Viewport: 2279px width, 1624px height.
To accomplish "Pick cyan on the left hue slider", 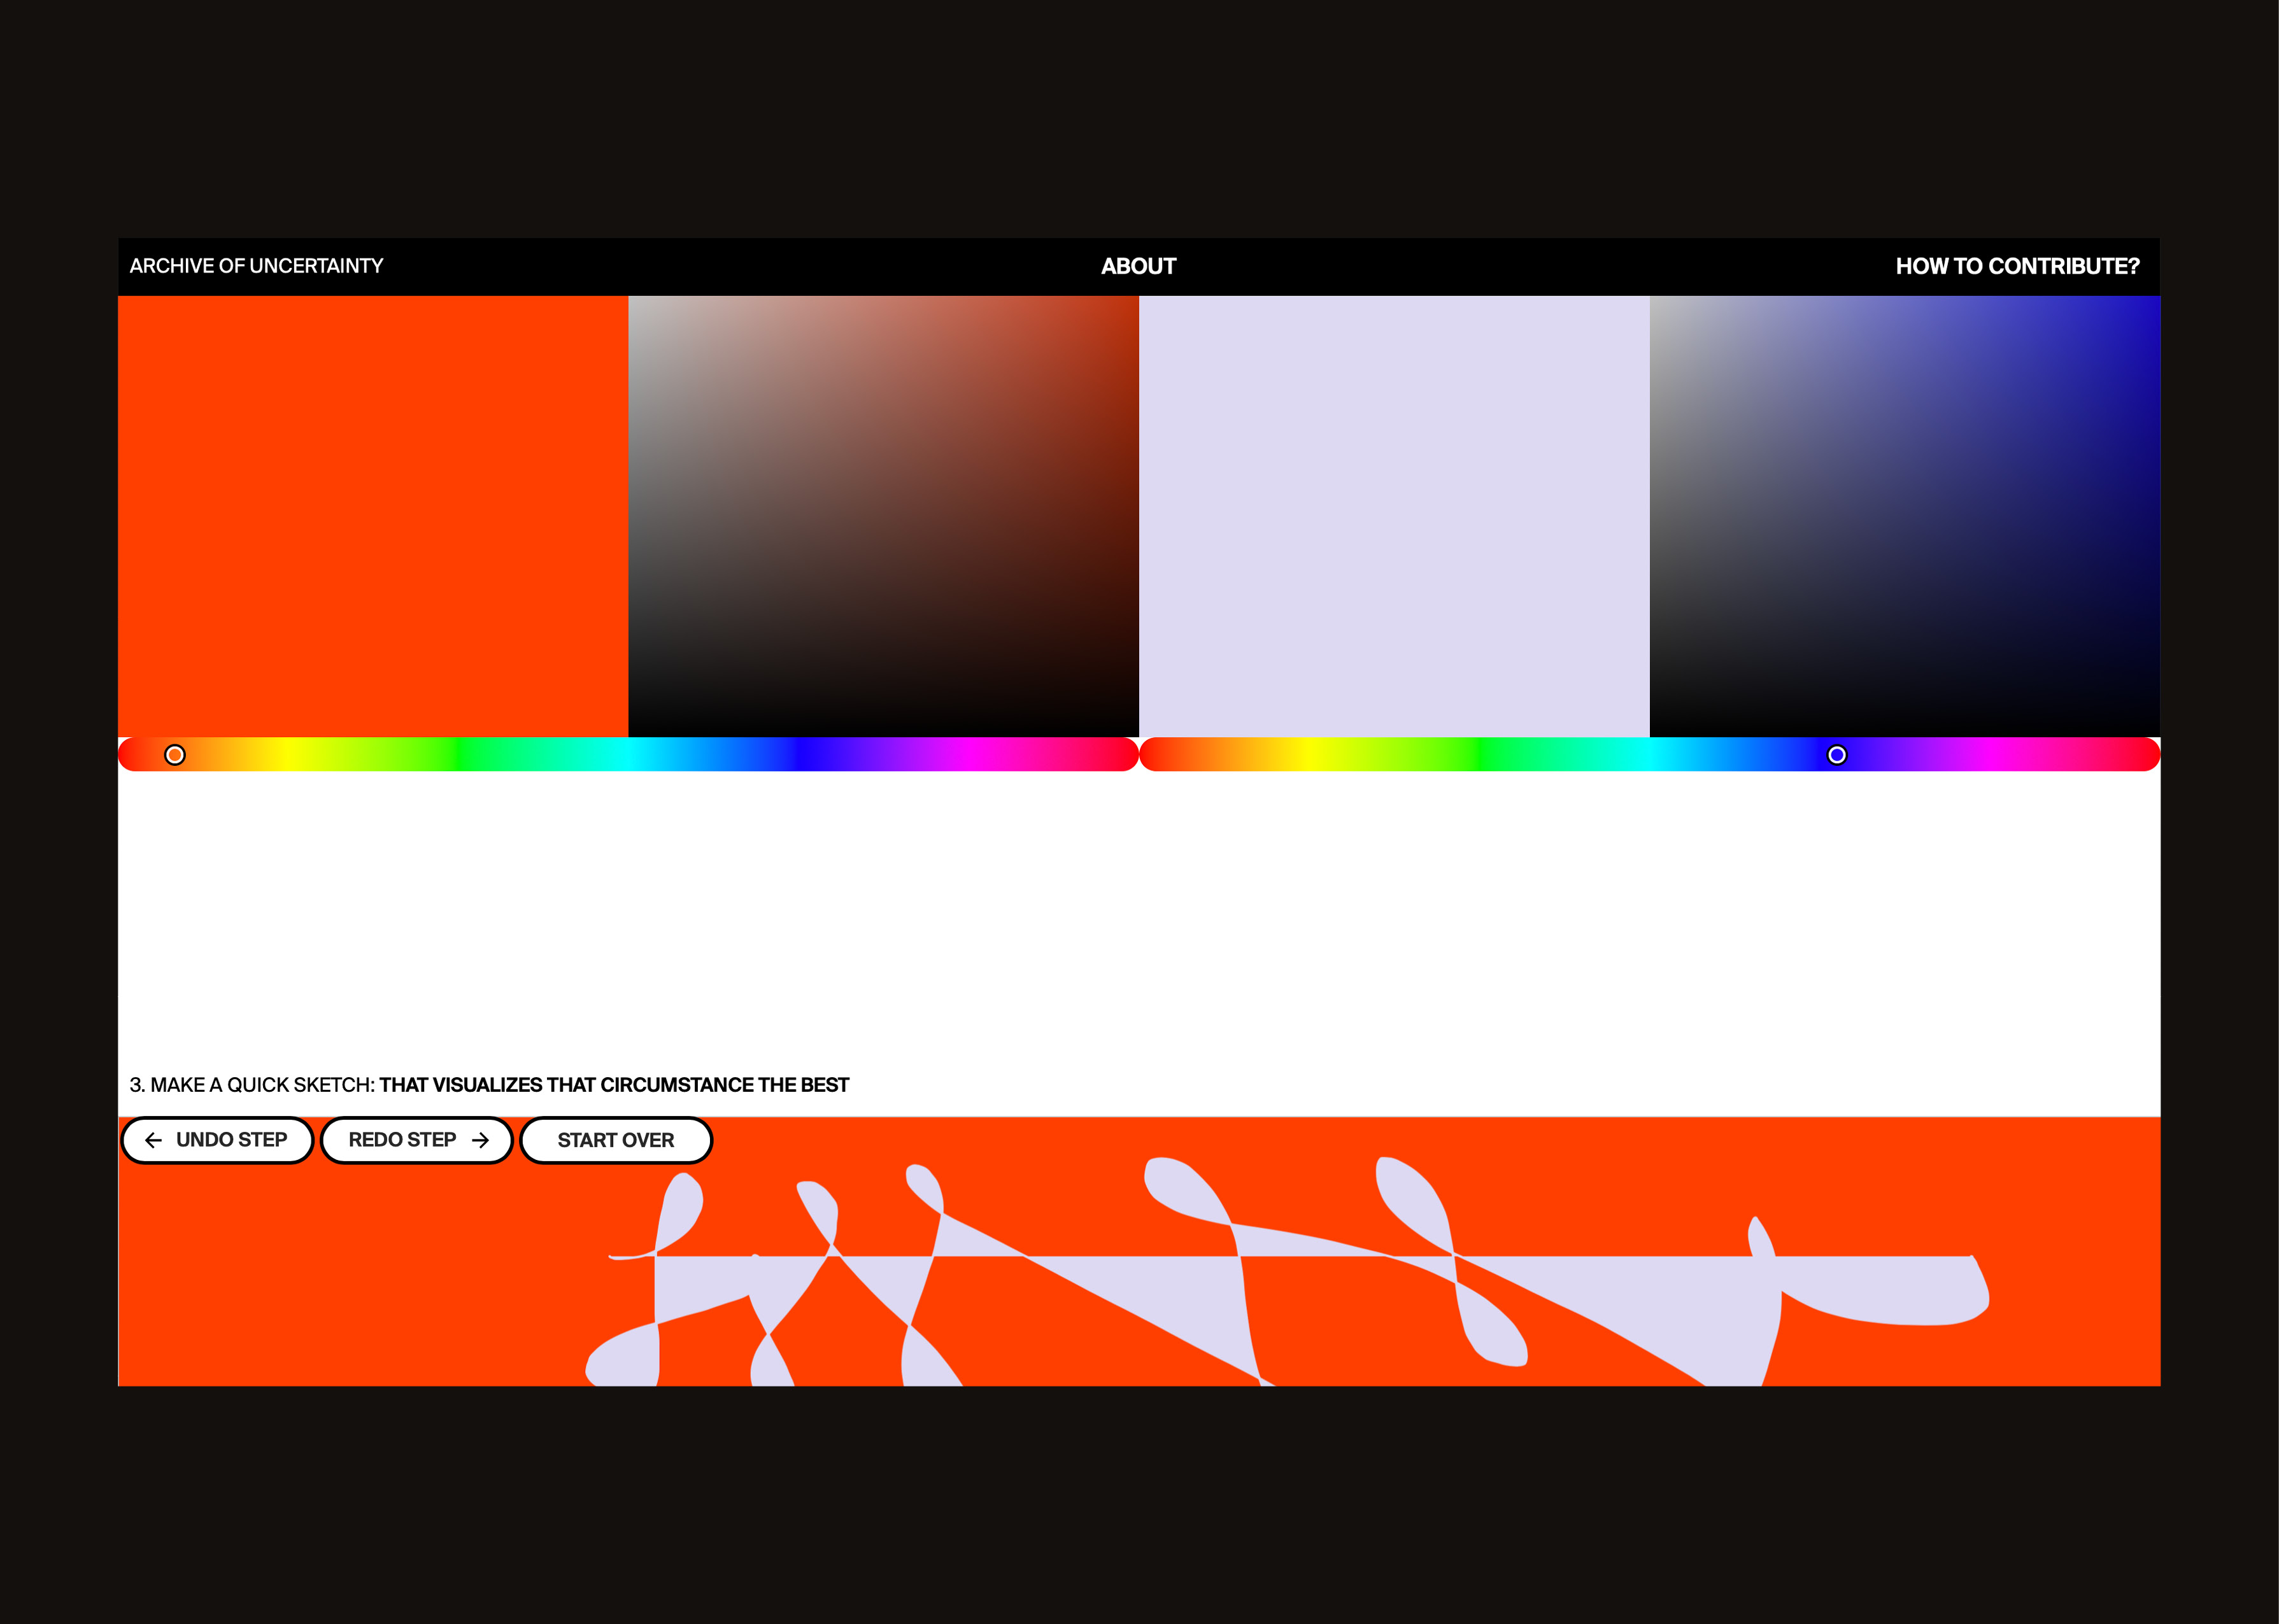I will [x=628, y=755].
